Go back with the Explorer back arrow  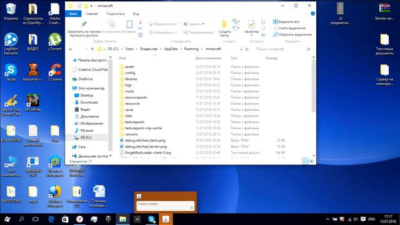click(x=71, y=49)
